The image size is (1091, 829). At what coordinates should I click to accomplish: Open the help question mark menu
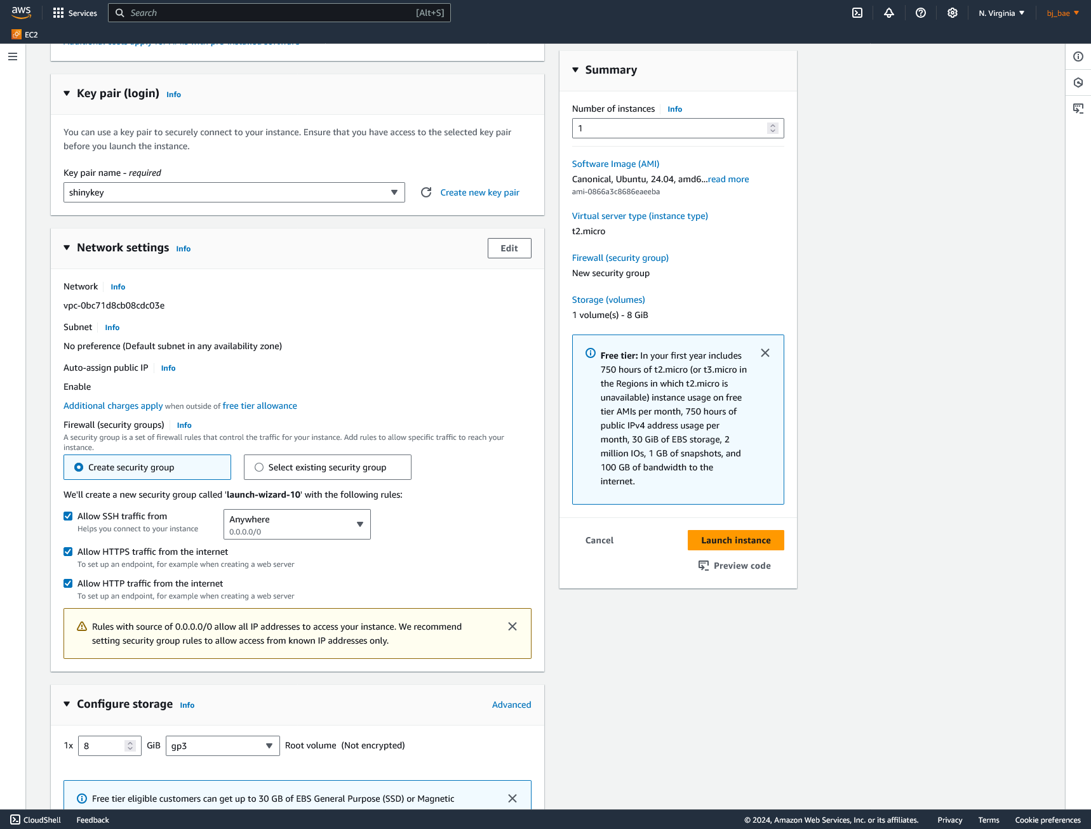click(920, 13)
